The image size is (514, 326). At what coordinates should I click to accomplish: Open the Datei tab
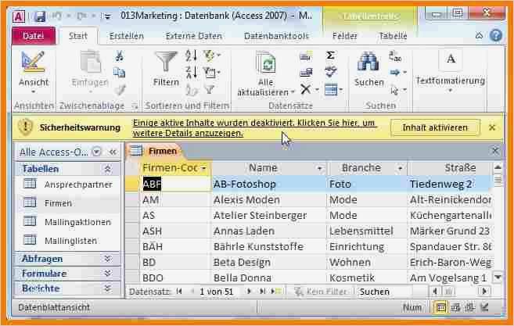(x=34, y=35)
